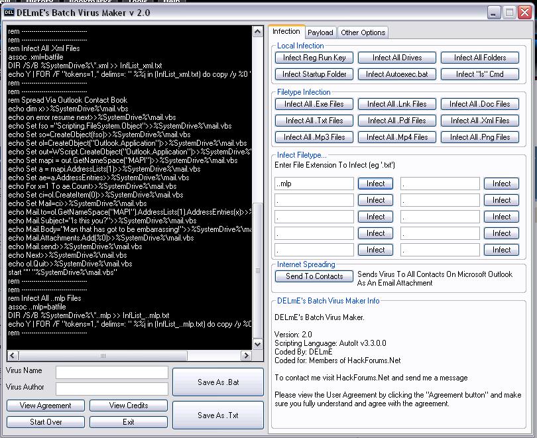
Task: Click the down arrow of the code box scrollbar
Action: (257, 345)
